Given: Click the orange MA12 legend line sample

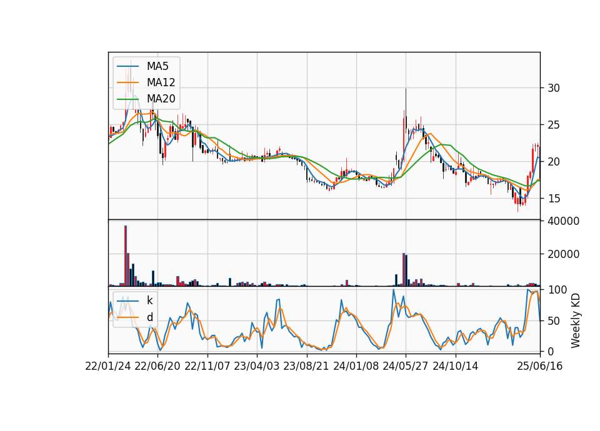Looking at the screenshot, I should [x=127, y=82].
